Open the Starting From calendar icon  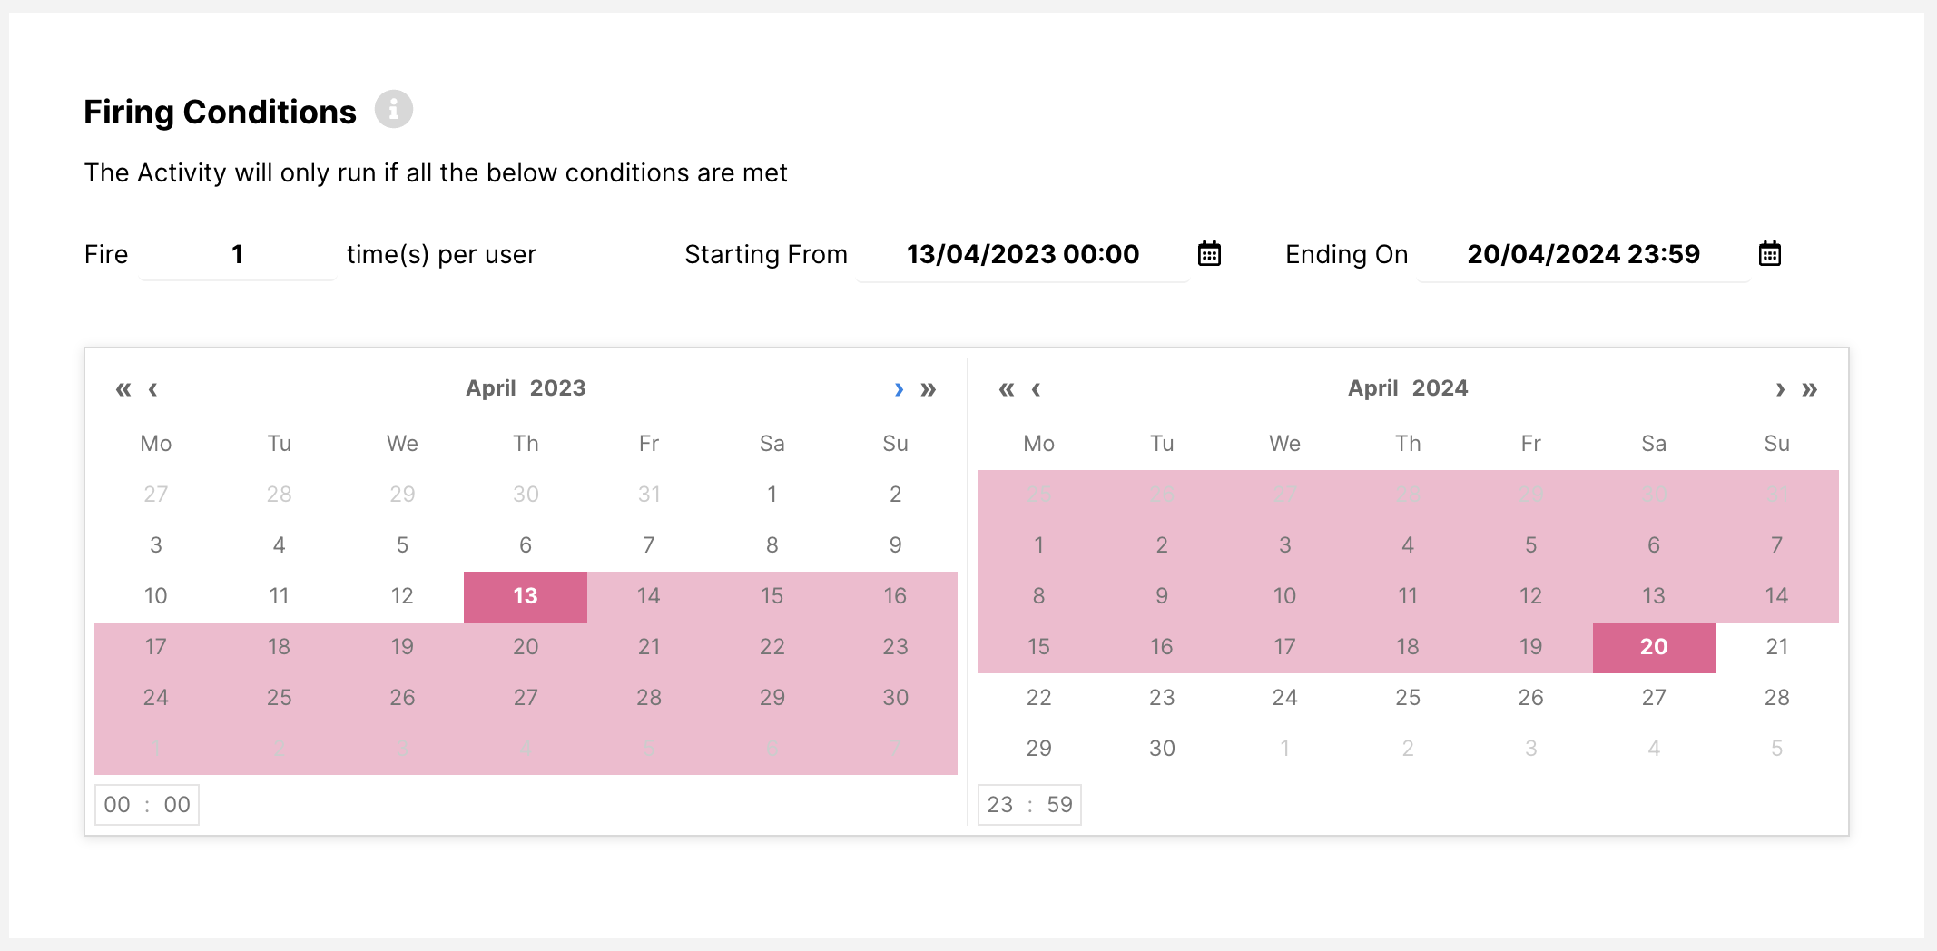[1209, 254]
